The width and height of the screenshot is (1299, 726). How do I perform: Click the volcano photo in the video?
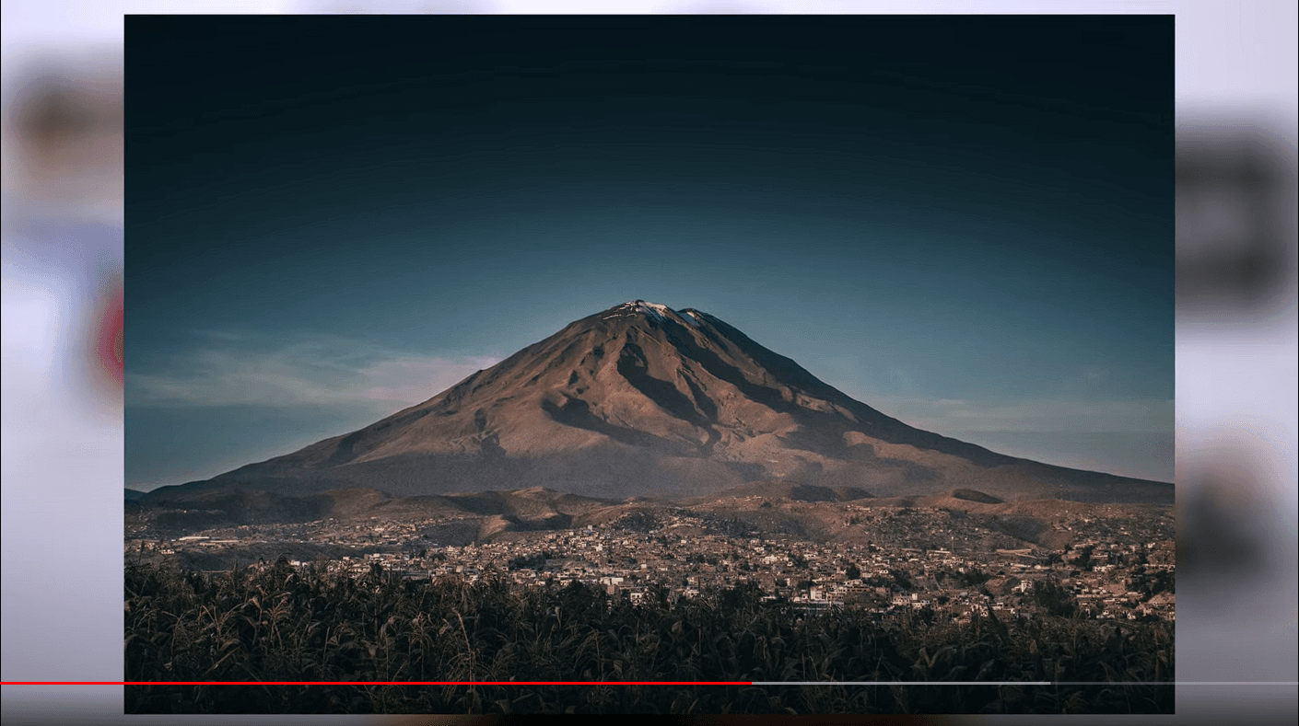(x=649, y=363)
